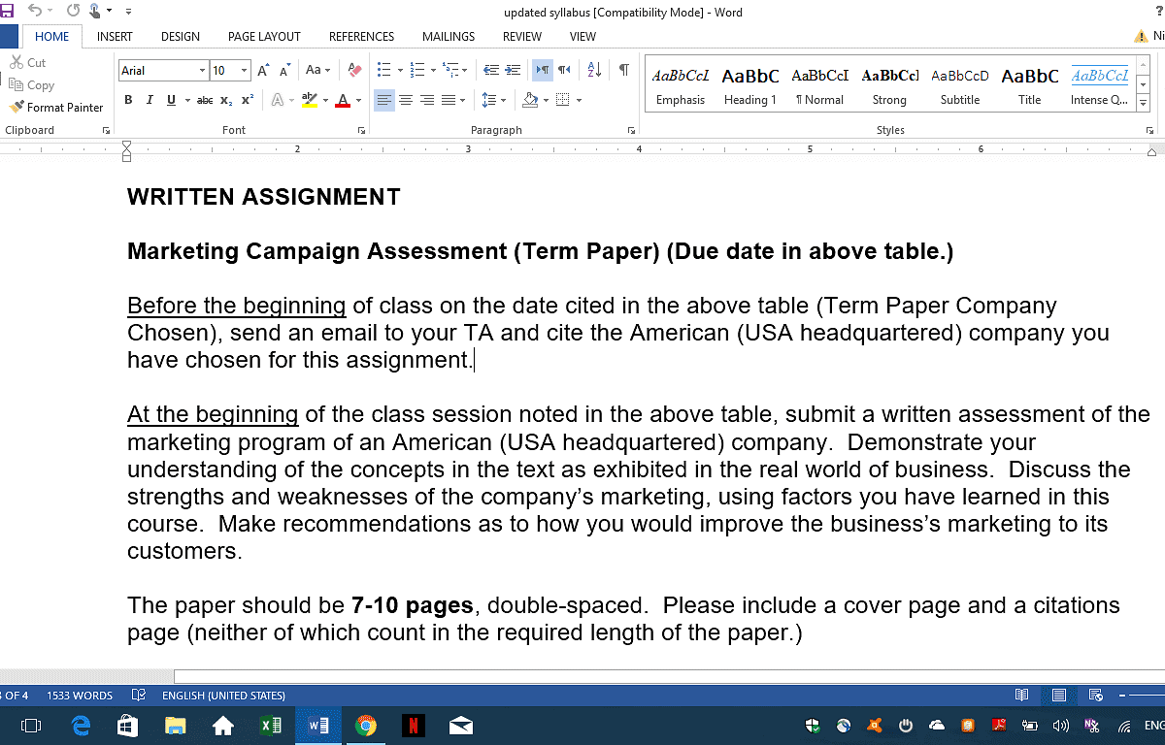Click the Clear All Formatting eraser icon
The image size is (1165, 745).
[354, 70]
